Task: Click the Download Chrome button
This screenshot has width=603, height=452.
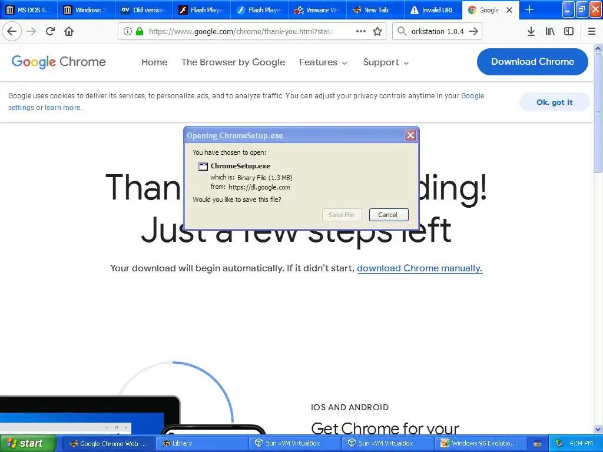Action: [532, 61]
